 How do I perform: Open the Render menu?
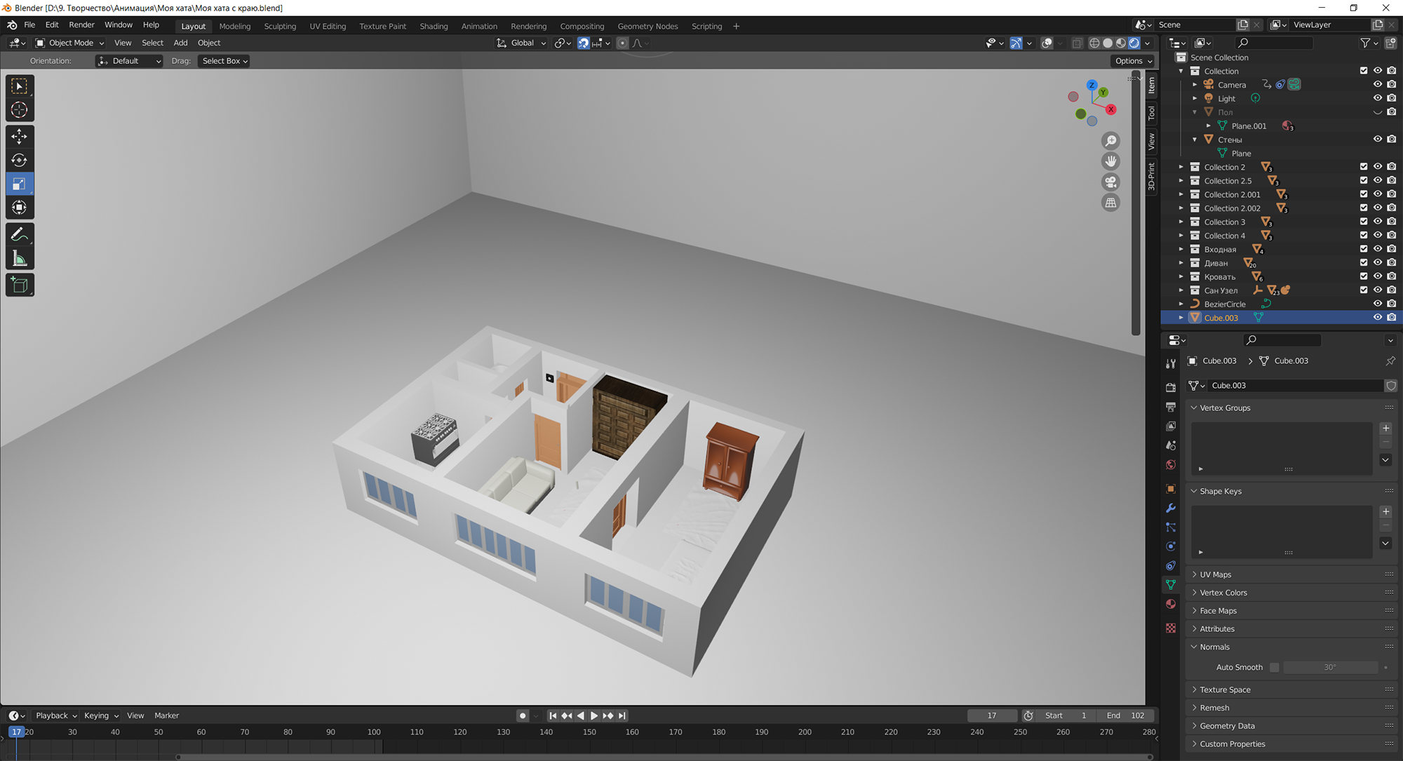(x=81, y=25)
